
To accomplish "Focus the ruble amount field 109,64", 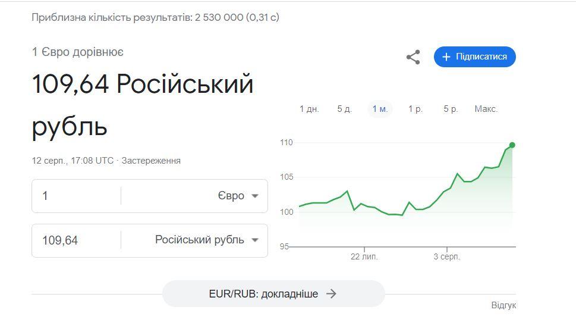I will 77,240.
